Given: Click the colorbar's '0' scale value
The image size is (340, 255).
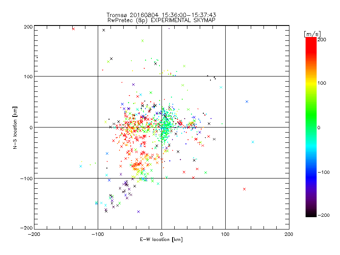Looking at the screenshot, I should 319,127.
